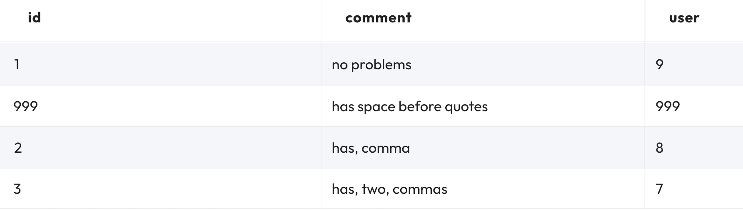Select the user cell with value 9
743x210 pixels.
point(694,64)
